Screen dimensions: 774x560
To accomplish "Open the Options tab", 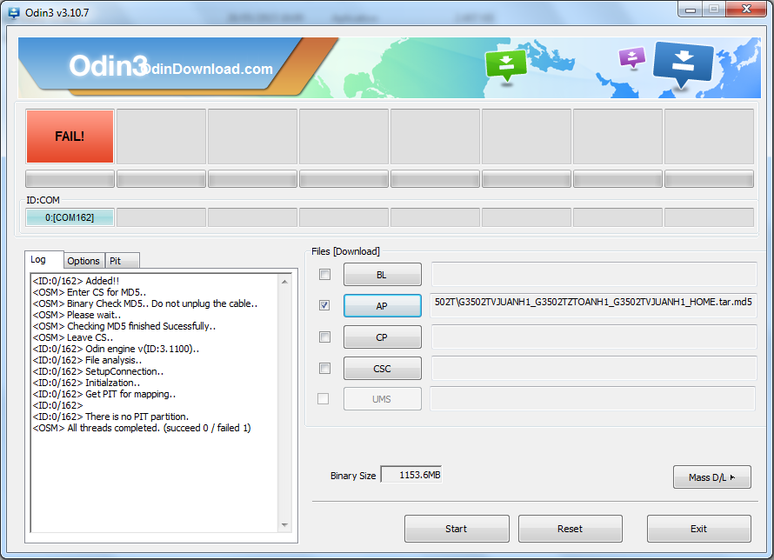I will (83, 261).
